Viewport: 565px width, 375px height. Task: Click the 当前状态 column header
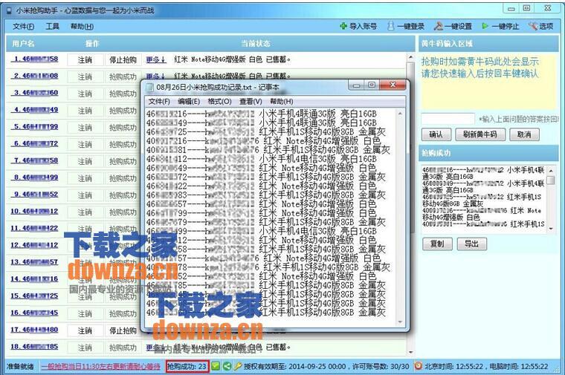pyautogui.click(x=256, y=44)
